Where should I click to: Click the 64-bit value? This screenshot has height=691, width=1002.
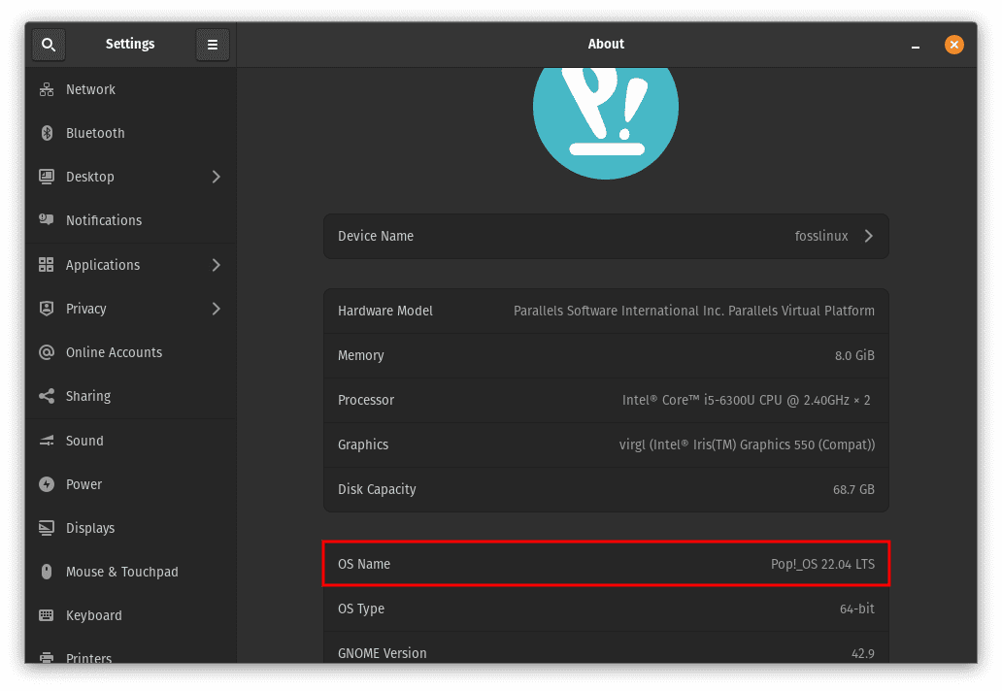click(857, 609)
